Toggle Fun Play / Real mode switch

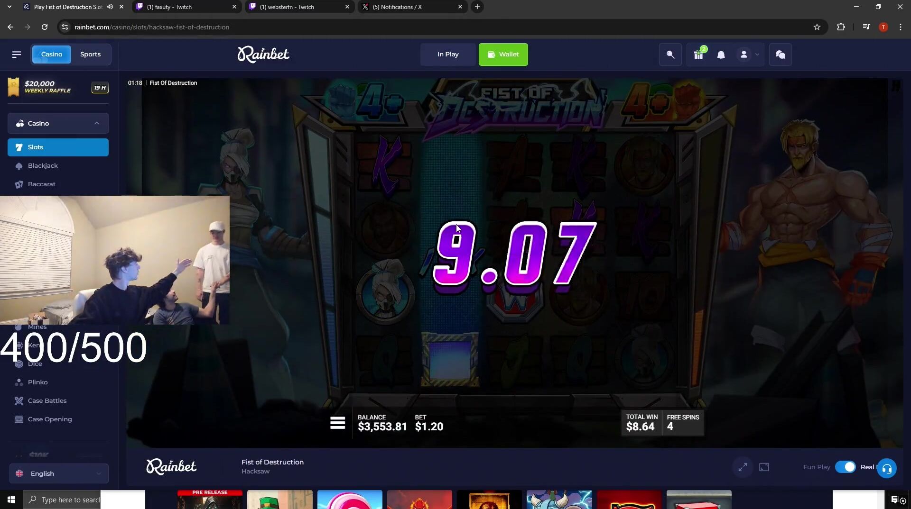pyautogui.click(x=845, y=467)
